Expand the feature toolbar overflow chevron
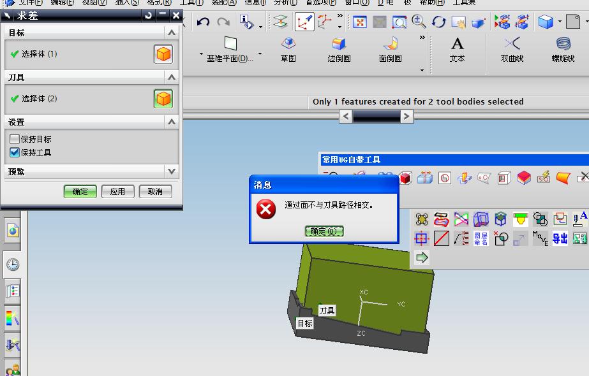Viewport: 589px width, 376px height. click(422, 37)
